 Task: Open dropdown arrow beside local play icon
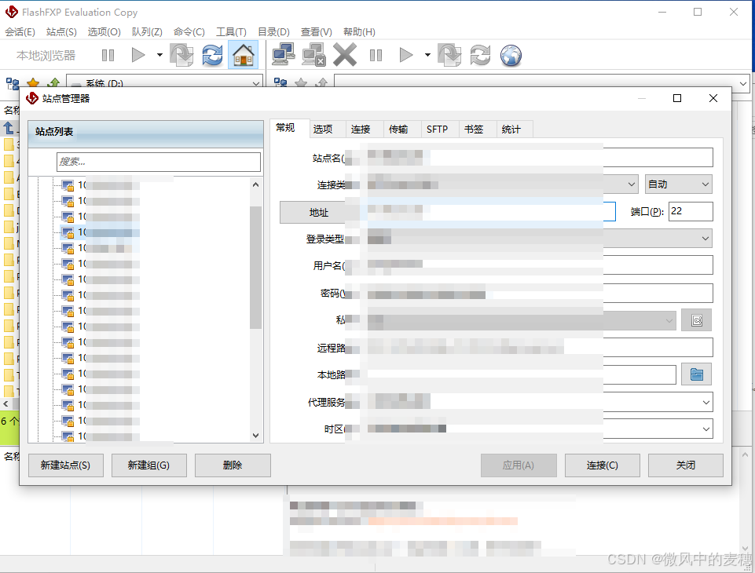click(x=159, y=55)
